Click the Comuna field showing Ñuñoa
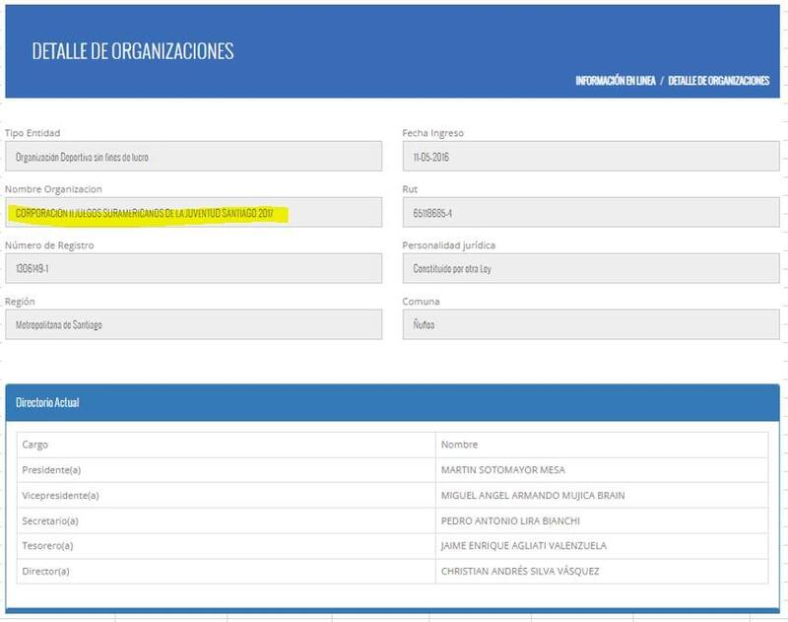This screenshot has width=788, height=622. 590,324
